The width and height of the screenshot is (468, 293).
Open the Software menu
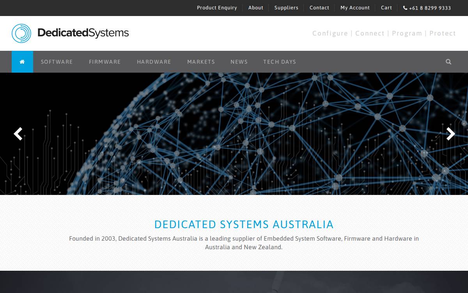57,62
